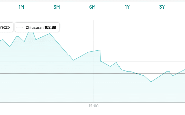
Task: Click the sharp vertical drop after 12:00
Action: click(x=100, y=56)
